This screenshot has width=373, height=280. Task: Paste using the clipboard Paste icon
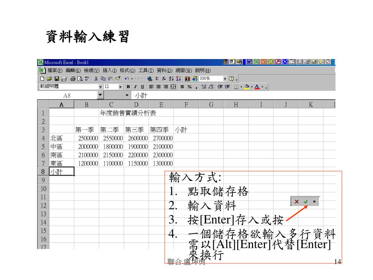(x=110, y=79)
